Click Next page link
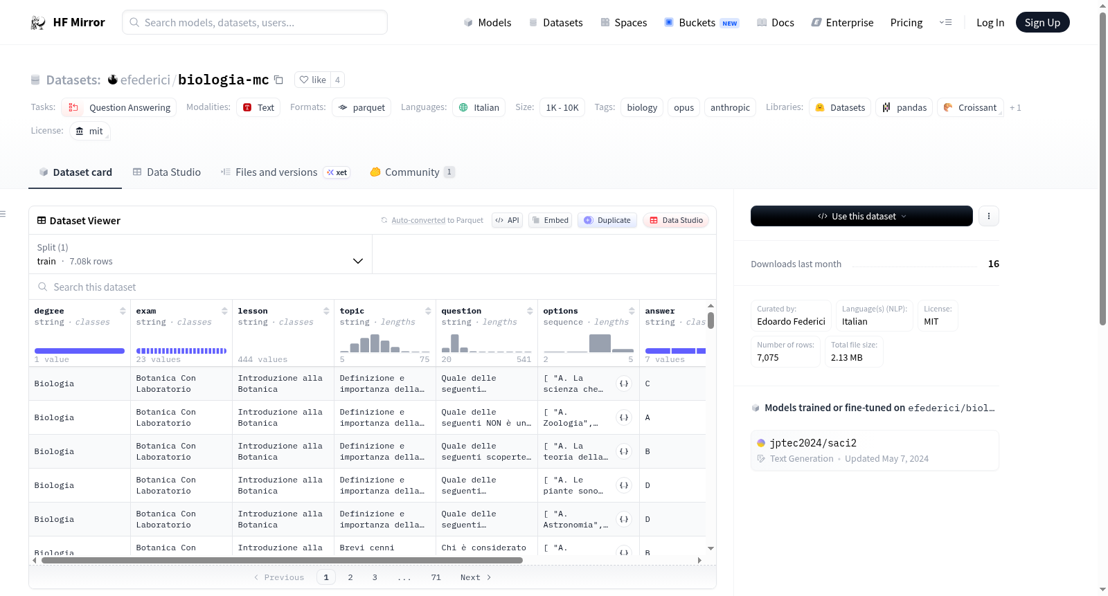This screenshot has height=596, width=1108. coord(476,577)
